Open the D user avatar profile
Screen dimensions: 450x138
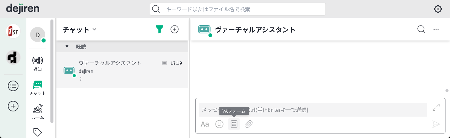click(x=38, y=34)
